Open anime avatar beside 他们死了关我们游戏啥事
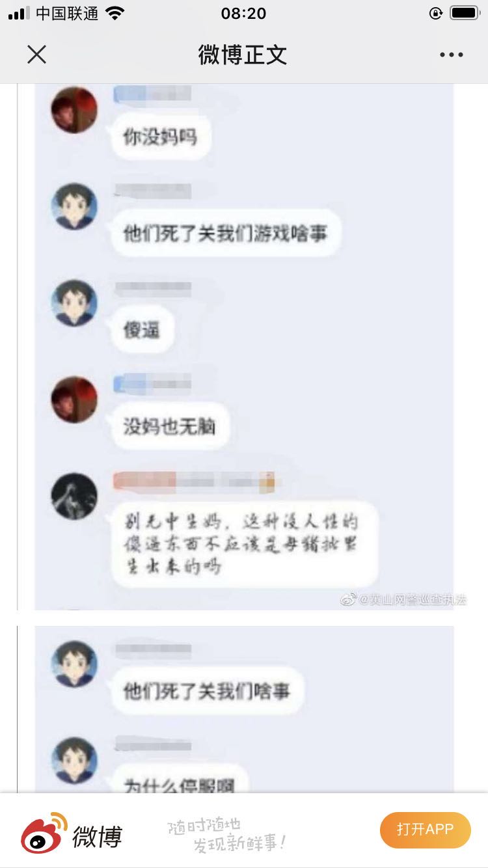488x868 pixels. click(74, 206)
